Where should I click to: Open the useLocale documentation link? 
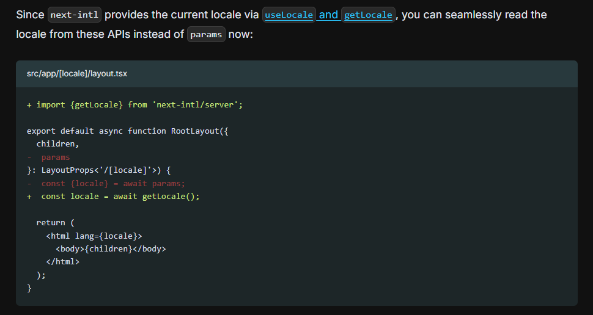(x=289, y=15)
